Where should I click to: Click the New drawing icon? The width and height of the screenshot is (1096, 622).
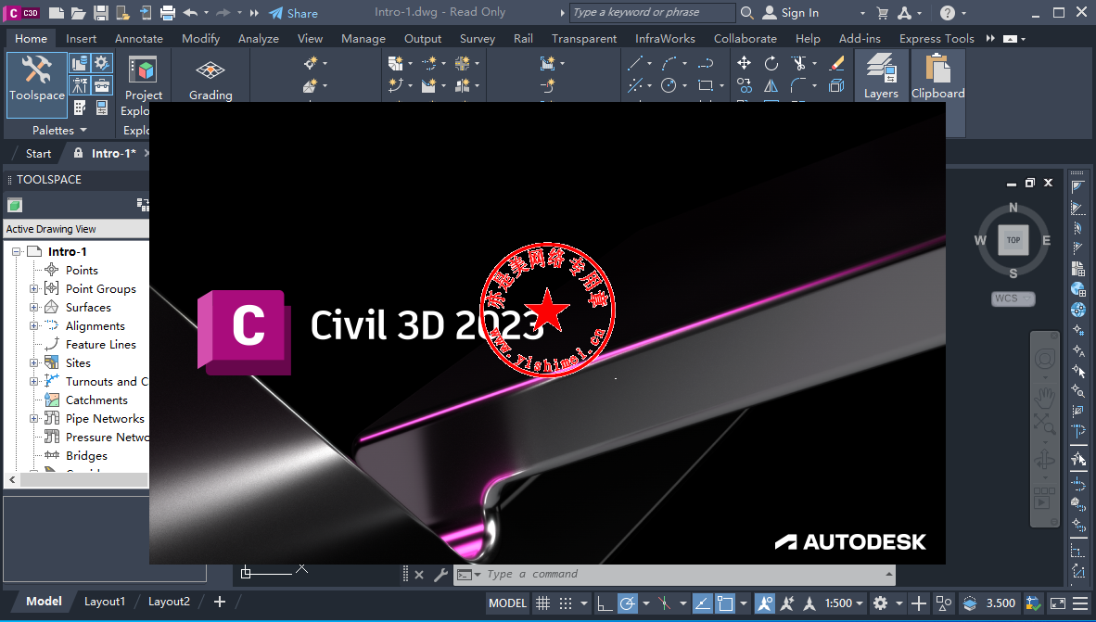pyautogui.click(x=57, y=13)
